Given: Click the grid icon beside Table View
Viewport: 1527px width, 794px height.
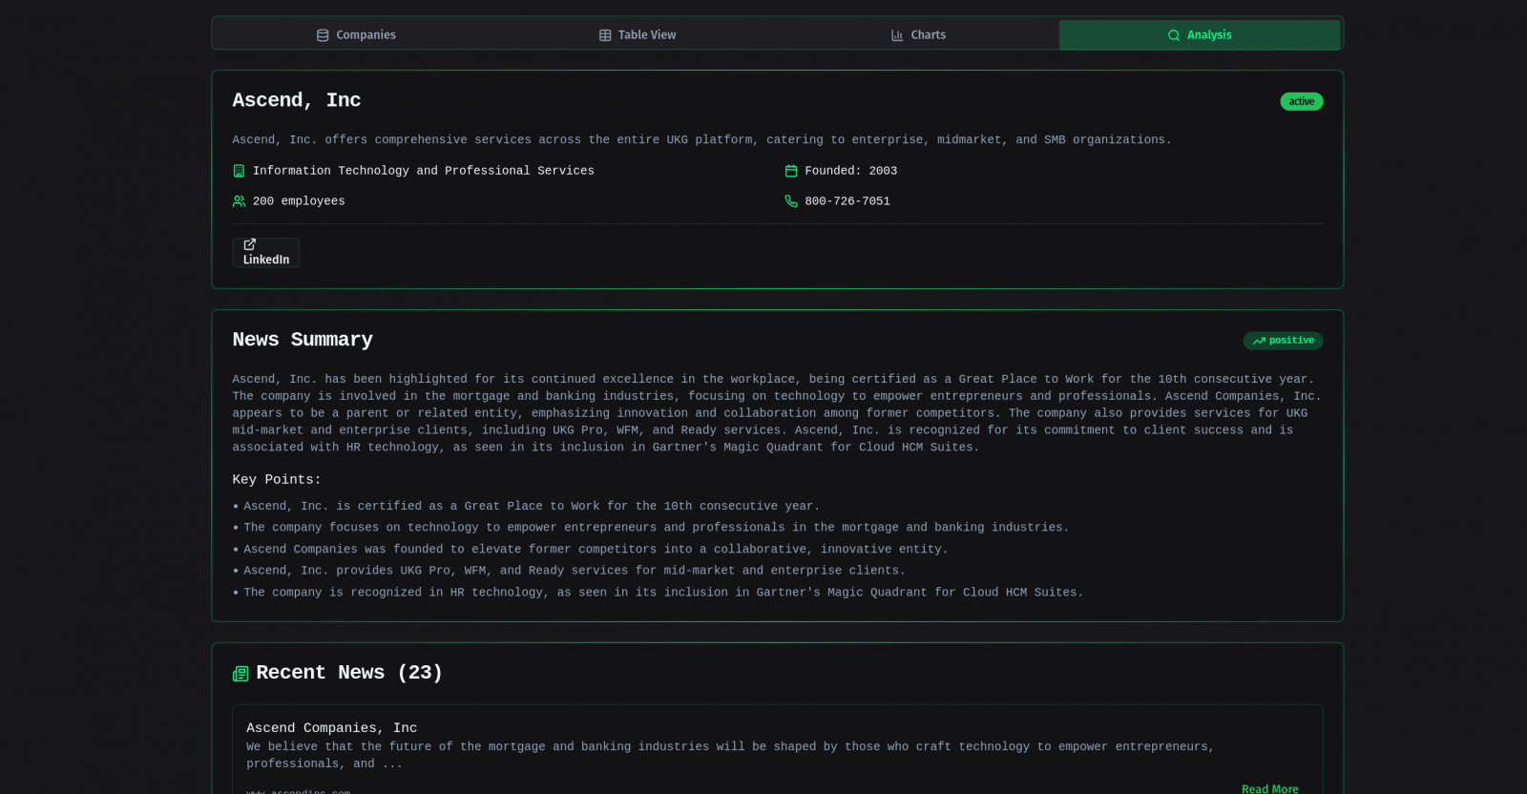Looking at the screenshot, I should 605,35.
